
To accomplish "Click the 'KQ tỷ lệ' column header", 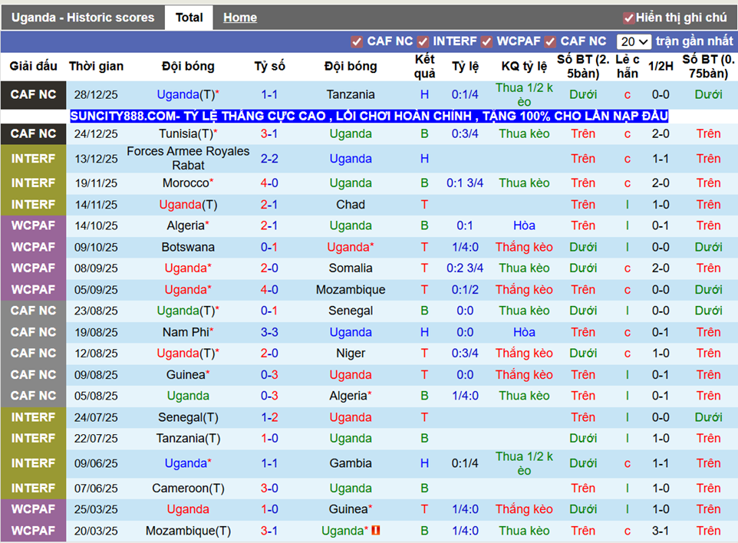I will pos(524,67).
